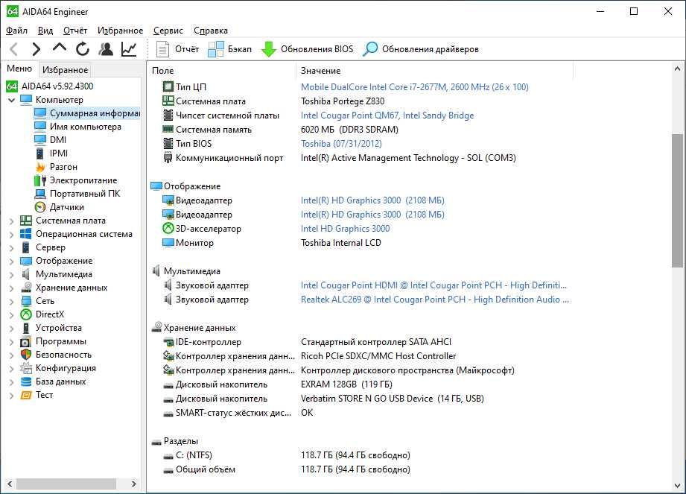
Task: Open the Toshiba (07/31/2012) BIOS link
Action: coord(341,144)
